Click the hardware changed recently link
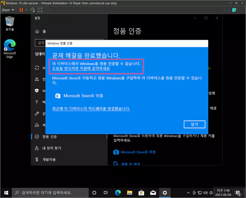 (x=91, y=108)
